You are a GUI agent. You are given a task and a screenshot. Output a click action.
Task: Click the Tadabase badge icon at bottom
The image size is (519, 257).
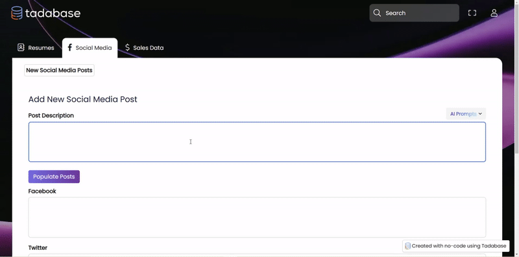[x=408, y=246]
